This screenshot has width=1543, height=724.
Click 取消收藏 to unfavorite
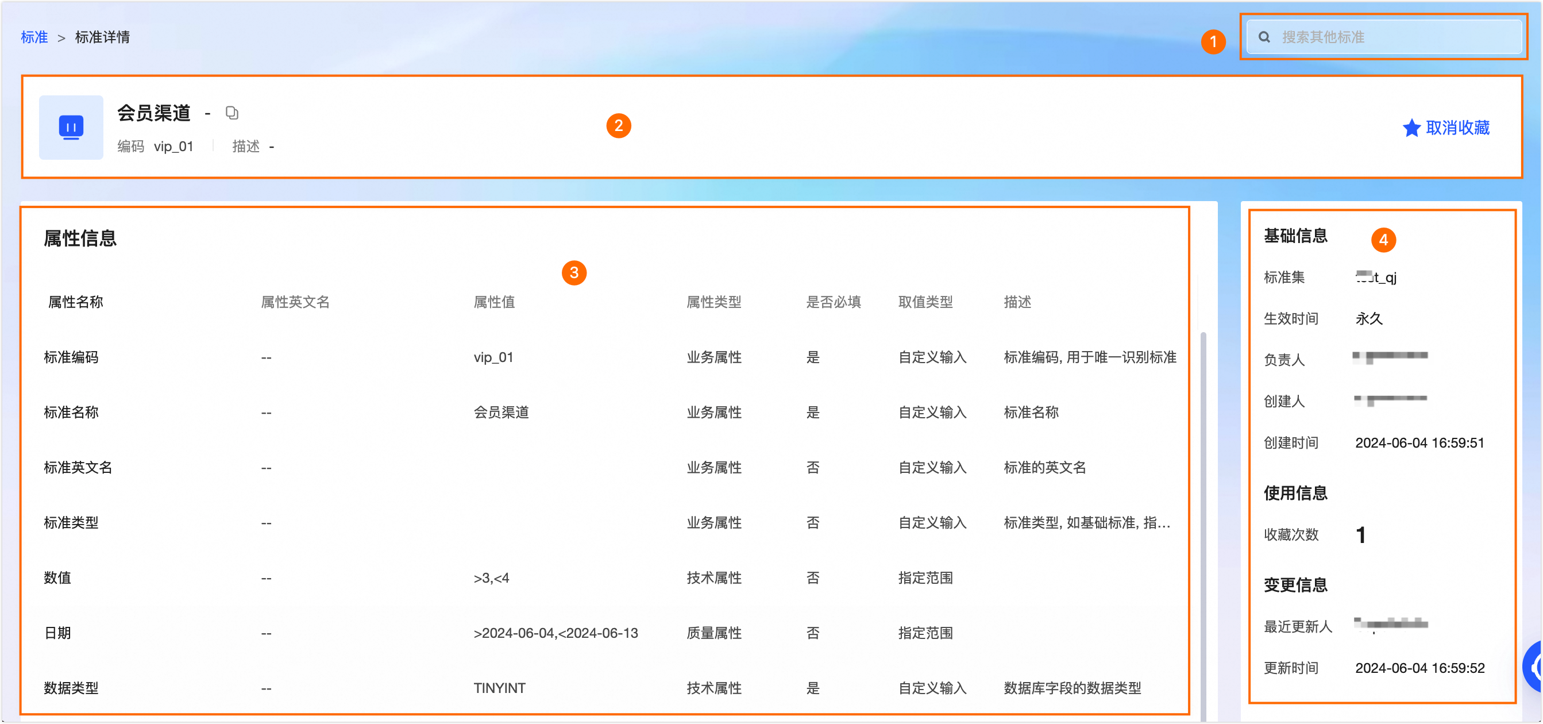click(1457, 128)
